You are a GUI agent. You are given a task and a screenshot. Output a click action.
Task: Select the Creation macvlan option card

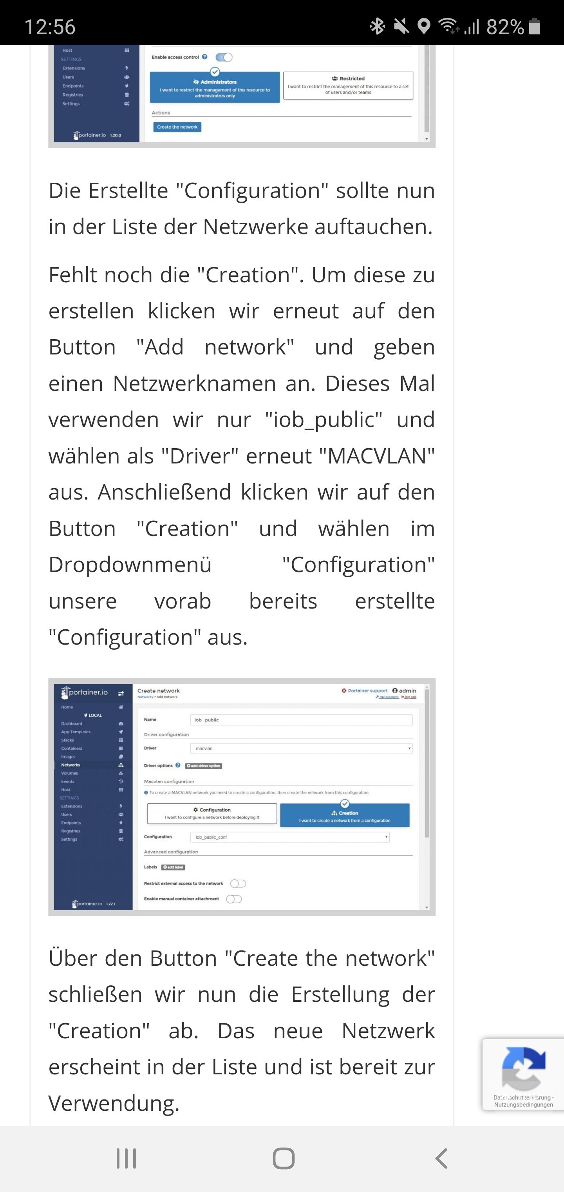click(x=345, y=815)
